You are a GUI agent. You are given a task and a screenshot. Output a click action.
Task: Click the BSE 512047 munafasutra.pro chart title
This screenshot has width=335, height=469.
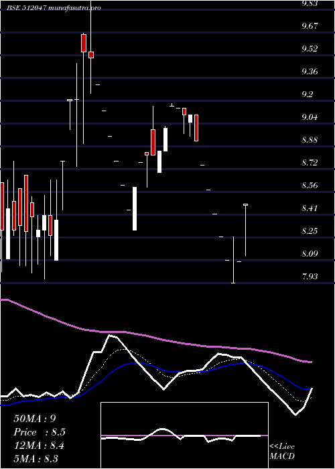[54, 8]
